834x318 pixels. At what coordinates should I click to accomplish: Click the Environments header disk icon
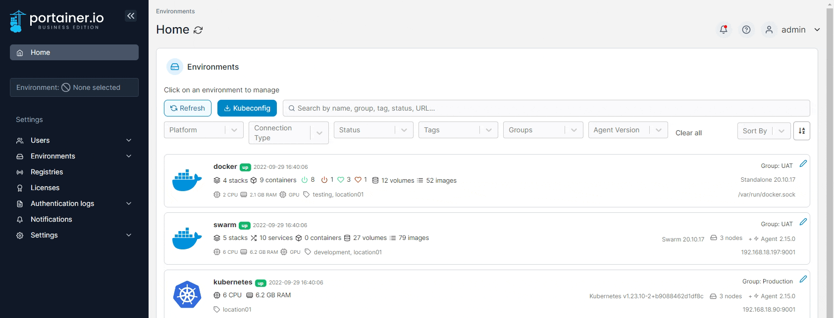tap(175, 67)
